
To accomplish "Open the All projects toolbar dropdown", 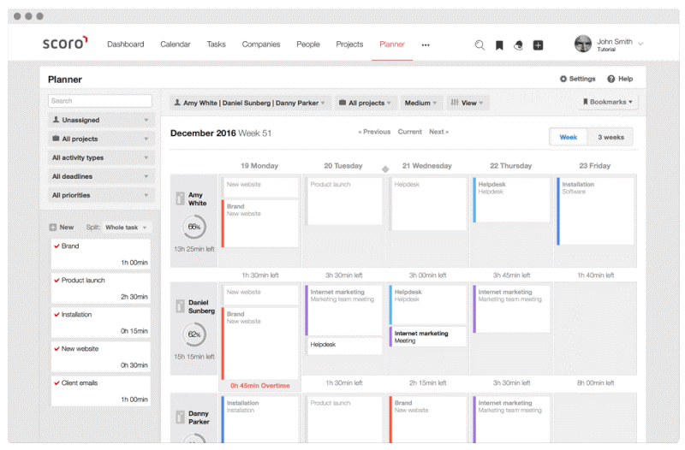I will point(366,103).
